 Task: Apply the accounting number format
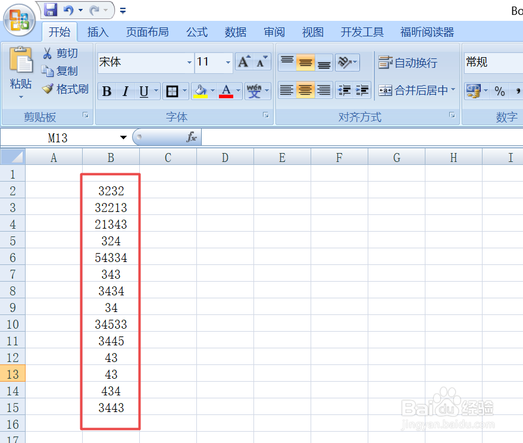(x=473, y=91)
